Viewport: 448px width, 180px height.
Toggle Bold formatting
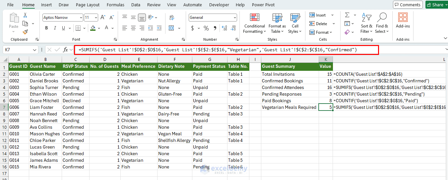pyautogui.click(x=46, y=28)
